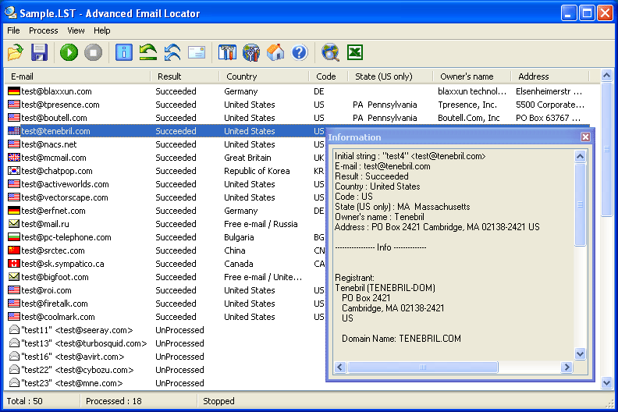This screenshot has height=412, width=618.
Task: Click the main list scroll down arrow
Action: [x=606, y=383]
